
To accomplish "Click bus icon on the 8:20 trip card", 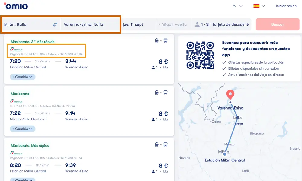I will pos(165,144).
